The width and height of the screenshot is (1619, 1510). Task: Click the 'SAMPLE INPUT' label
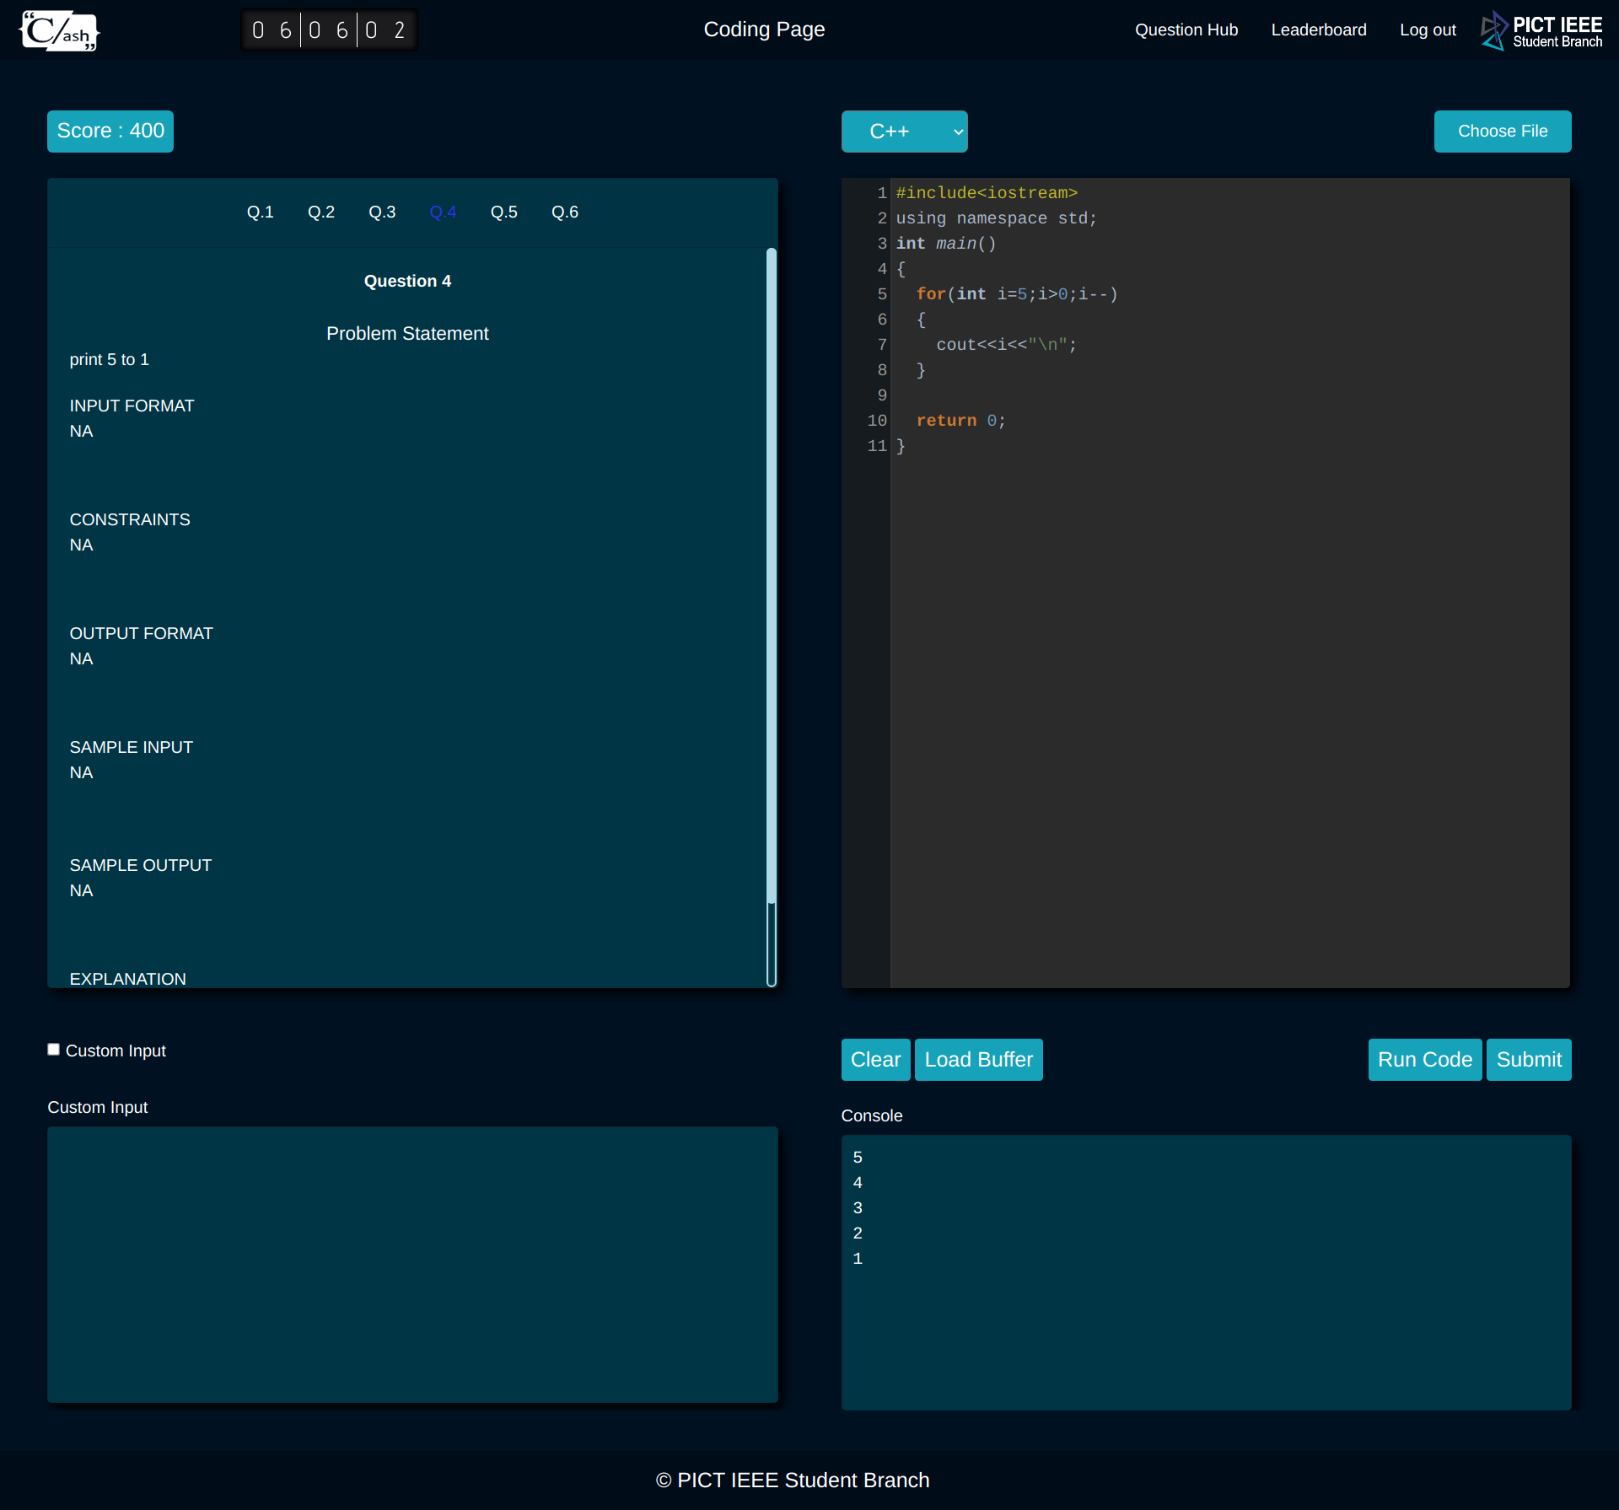131,748
